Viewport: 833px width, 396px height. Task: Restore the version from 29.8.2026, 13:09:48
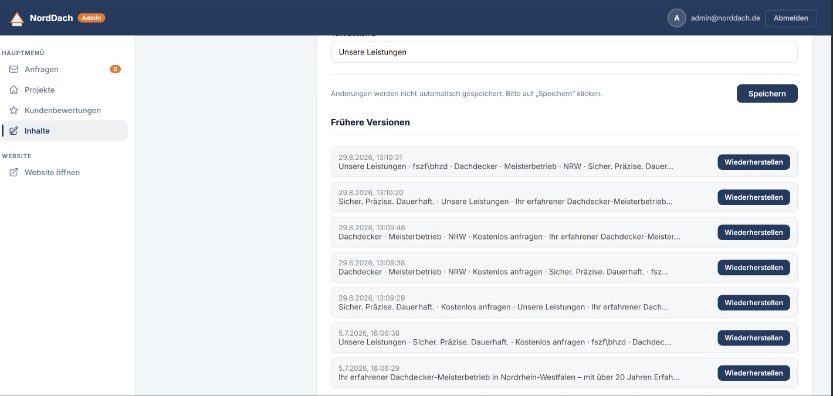754,233
